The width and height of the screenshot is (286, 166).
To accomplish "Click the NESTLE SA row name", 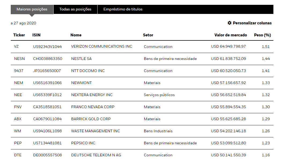I will coord(81,59).
